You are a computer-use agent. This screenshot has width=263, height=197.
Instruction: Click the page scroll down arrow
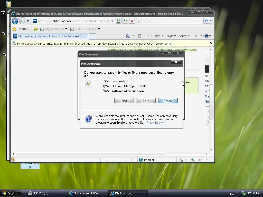coord(211,150)
